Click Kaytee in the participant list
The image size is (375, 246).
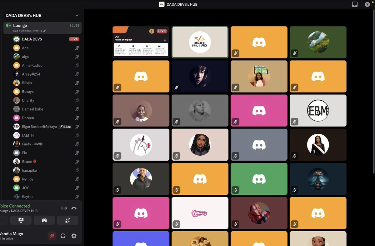coord(46,197)
